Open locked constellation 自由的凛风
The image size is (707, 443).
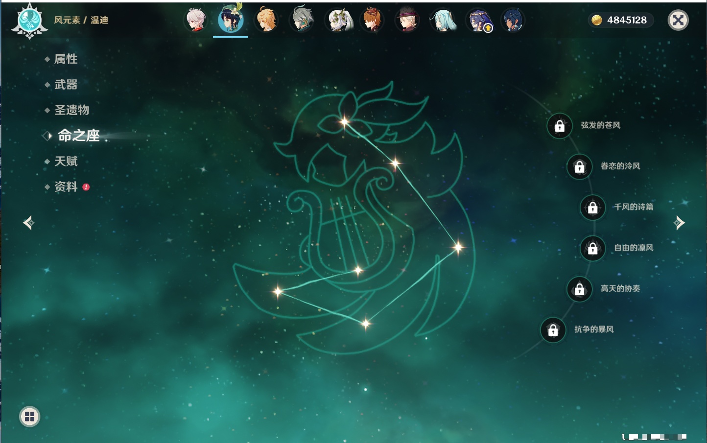(x=593, y=249)
